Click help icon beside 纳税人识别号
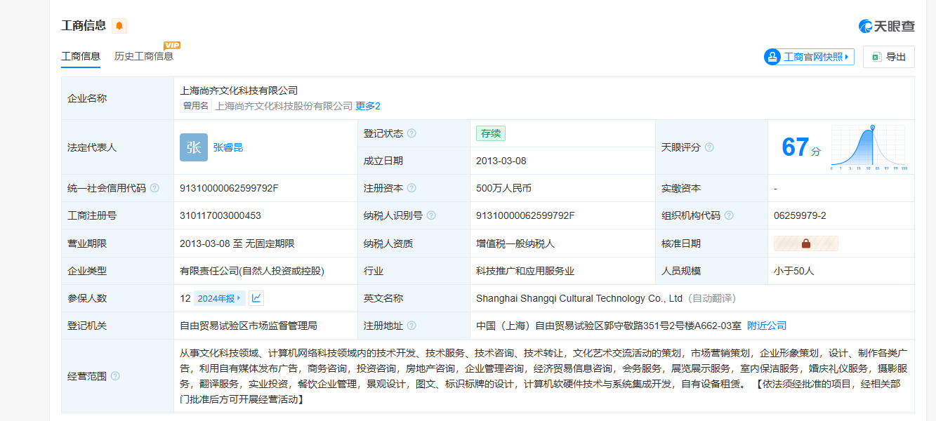The width and height of the screenshot is (936, 421). [x=431, y=215]
